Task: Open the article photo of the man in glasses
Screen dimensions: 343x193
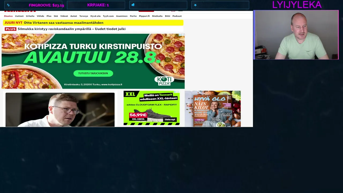Action: (60, 110)
